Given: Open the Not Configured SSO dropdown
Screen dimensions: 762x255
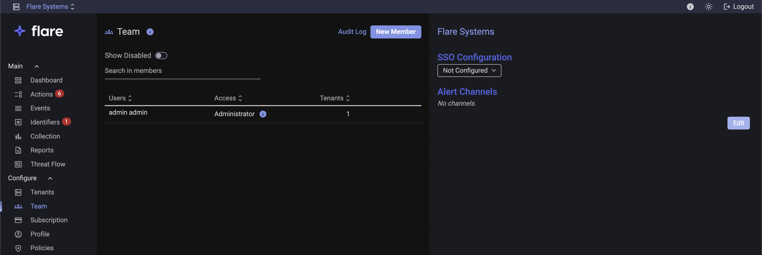Looking at the screenshot, I should [469, 70].
